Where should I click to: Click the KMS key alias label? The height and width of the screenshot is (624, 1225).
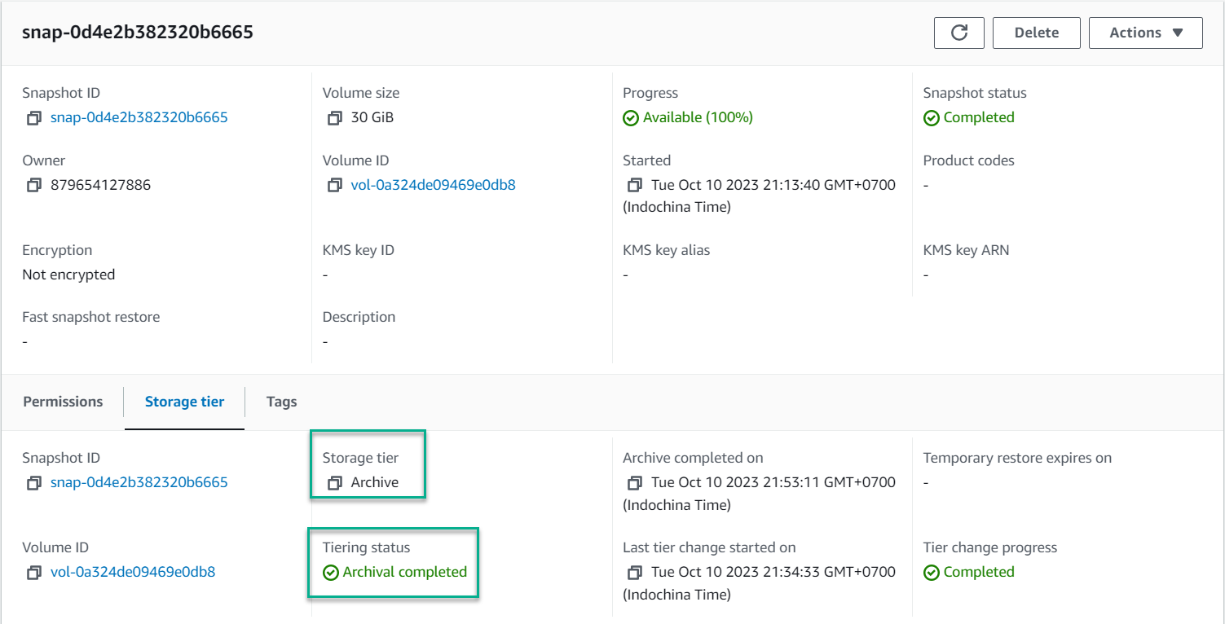click(666, 250)
